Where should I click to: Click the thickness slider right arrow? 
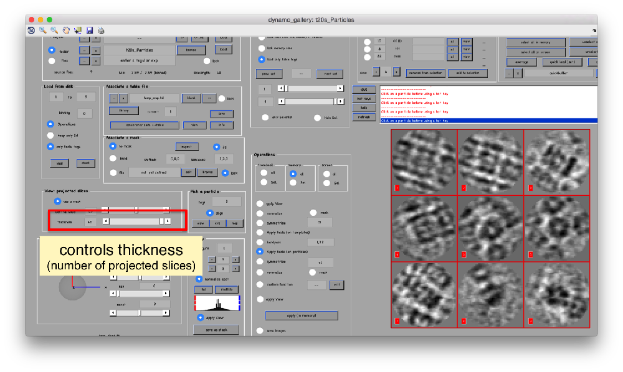(168, 221)
